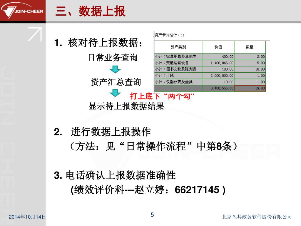Click the text 日常业务查询

coord(113,57)
